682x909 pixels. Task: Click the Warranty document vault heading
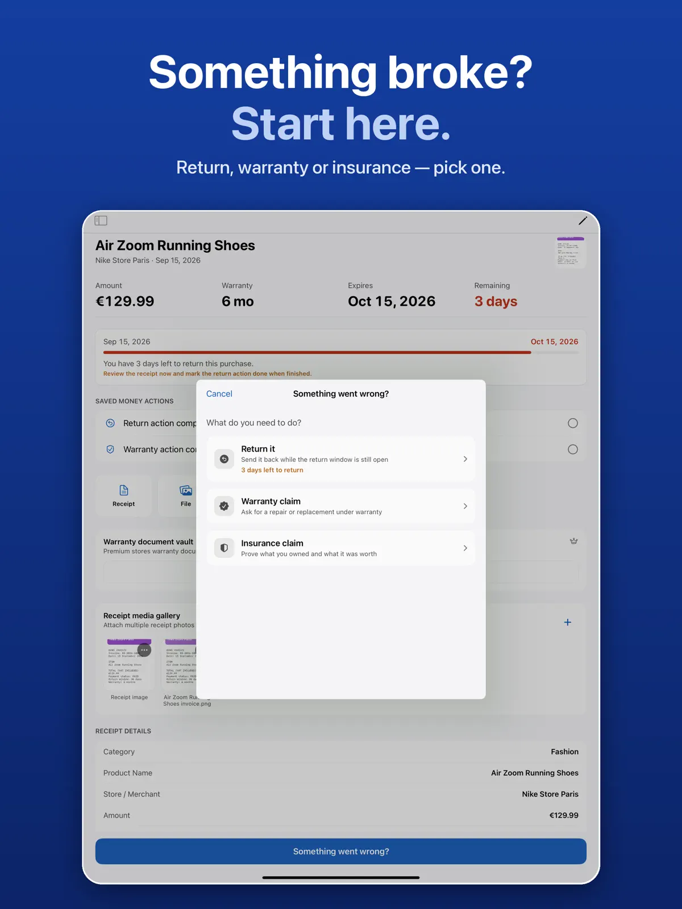coord(148,542)
